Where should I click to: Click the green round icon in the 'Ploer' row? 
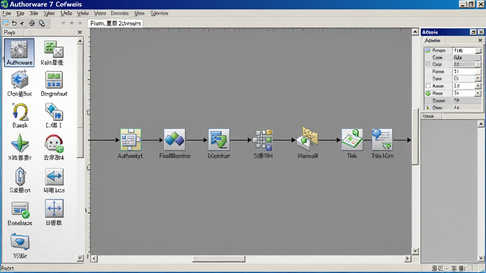(428, 93)
